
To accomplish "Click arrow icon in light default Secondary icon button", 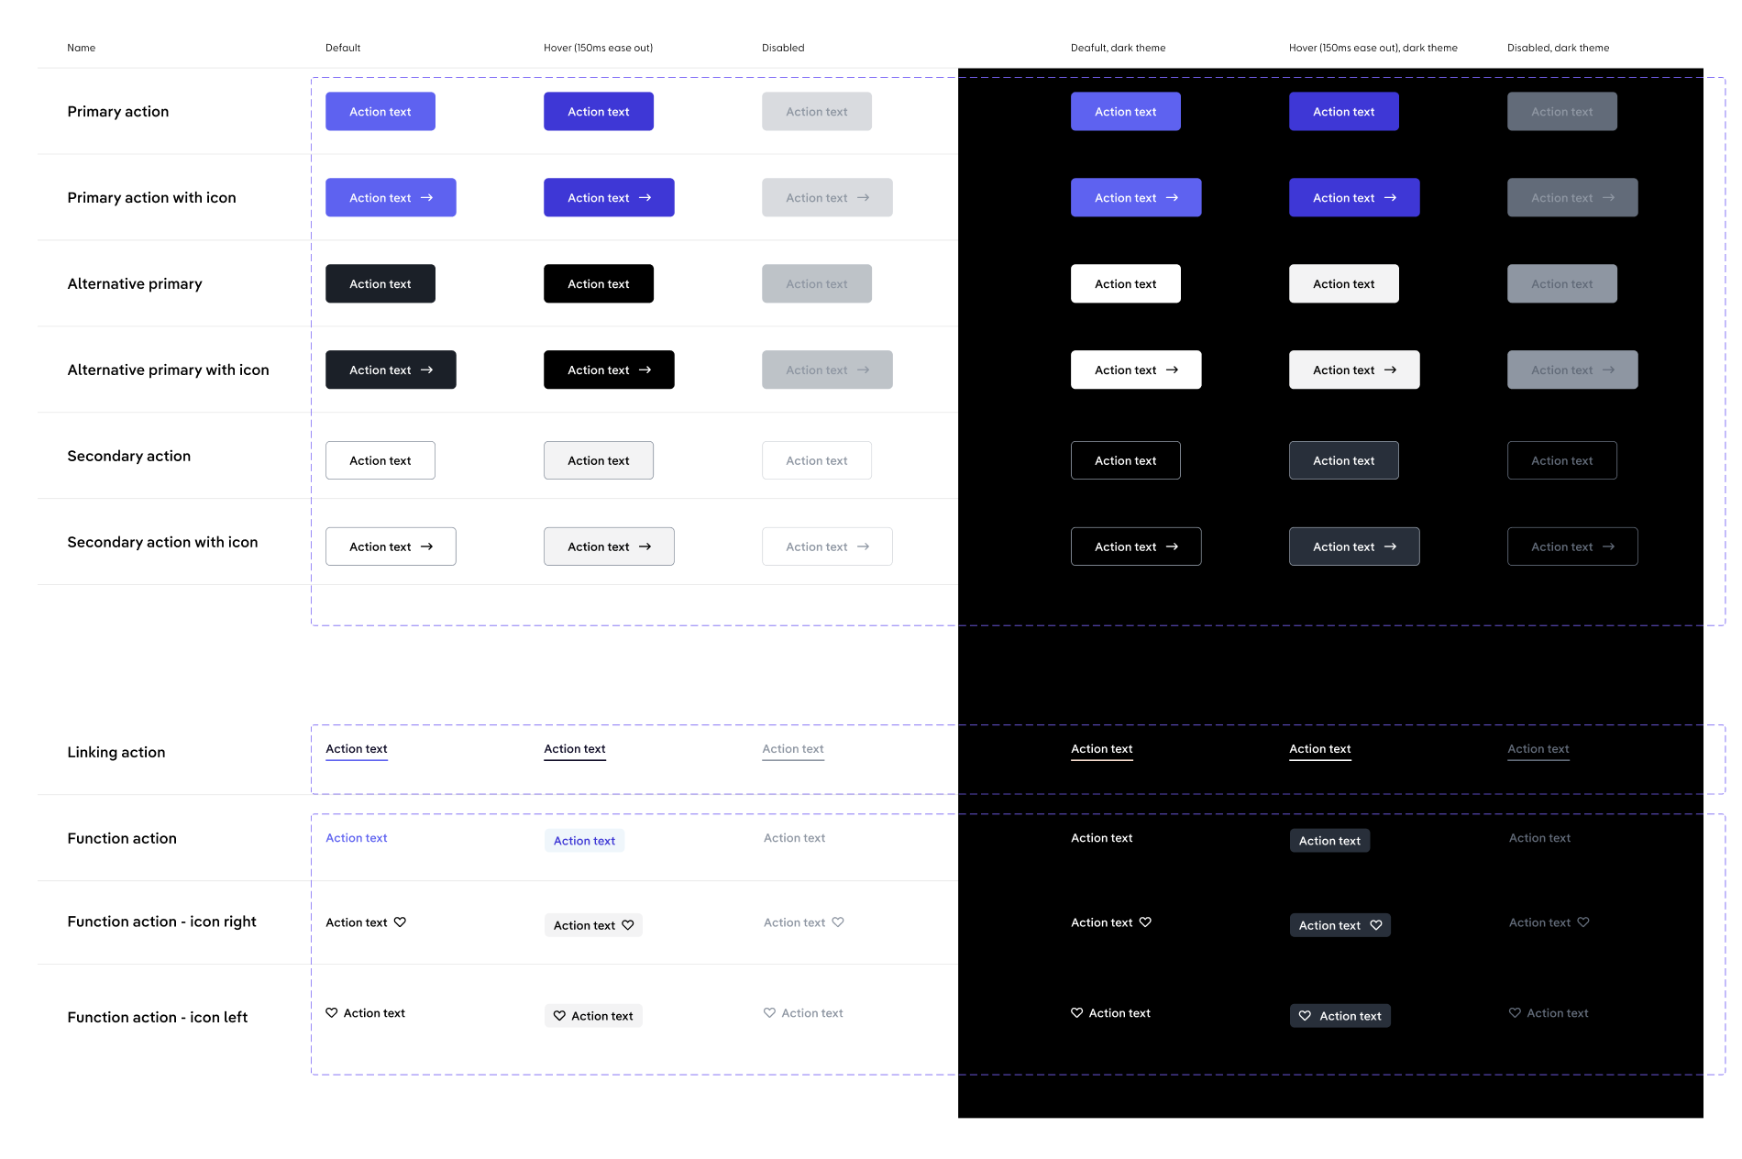I will (x=426, y=547).
